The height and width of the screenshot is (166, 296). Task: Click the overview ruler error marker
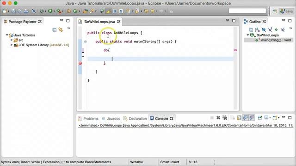point(235,50)
